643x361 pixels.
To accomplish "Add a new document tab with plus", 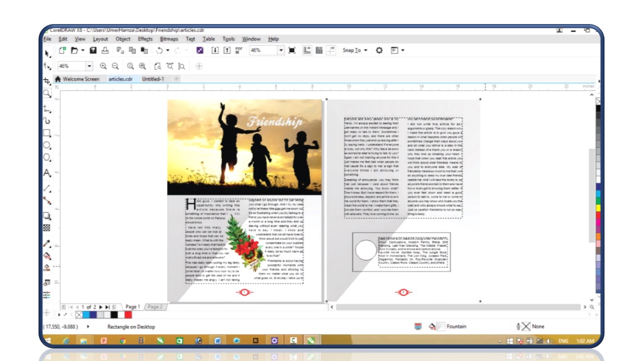I will pyautogui.click(x=176, y=79).
